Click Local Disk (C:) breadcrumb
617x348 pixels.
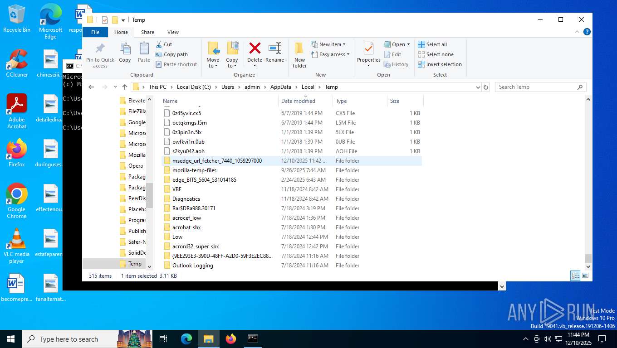(x=194, y=87)
